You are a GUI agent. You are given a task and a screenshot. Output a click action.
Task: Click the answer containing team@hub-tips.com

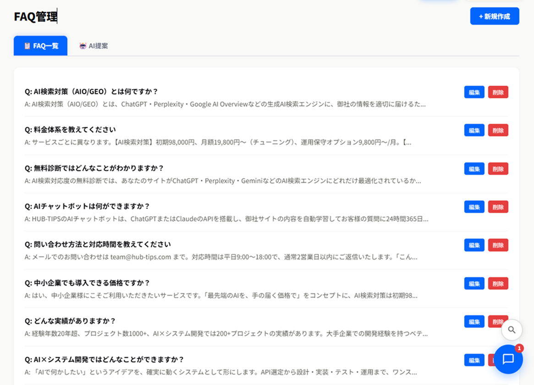[x=221, y=257]
